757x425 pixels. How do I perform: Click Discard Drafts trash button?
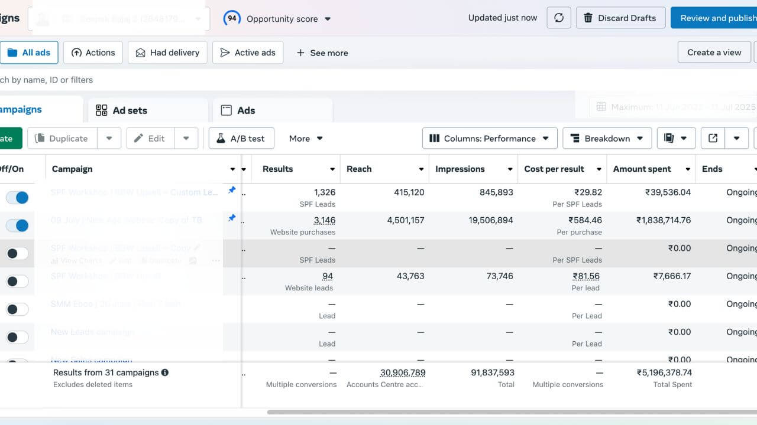click(x=620, y=18)
